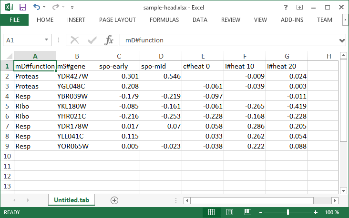This screenshot has width=349, height=218.
Task: Click the Insert Function fx icon
Action: coord(109,40)
